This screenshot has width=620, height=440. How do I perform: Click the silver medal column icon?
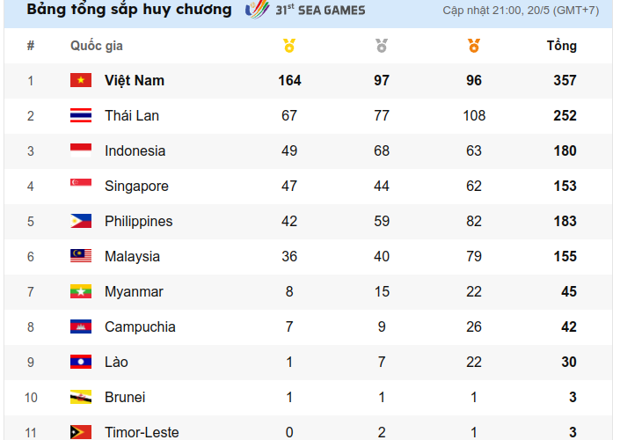(x=382, y=46)
